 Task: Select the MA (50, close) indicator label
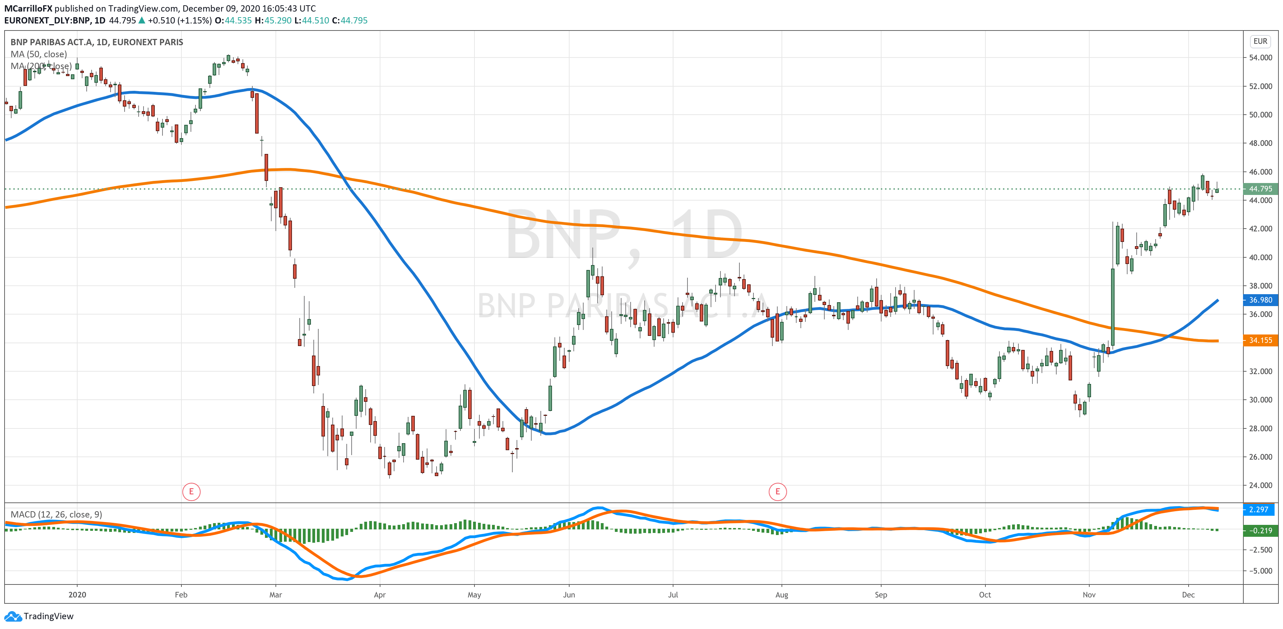pyautogui.click(x=39, y=54)
